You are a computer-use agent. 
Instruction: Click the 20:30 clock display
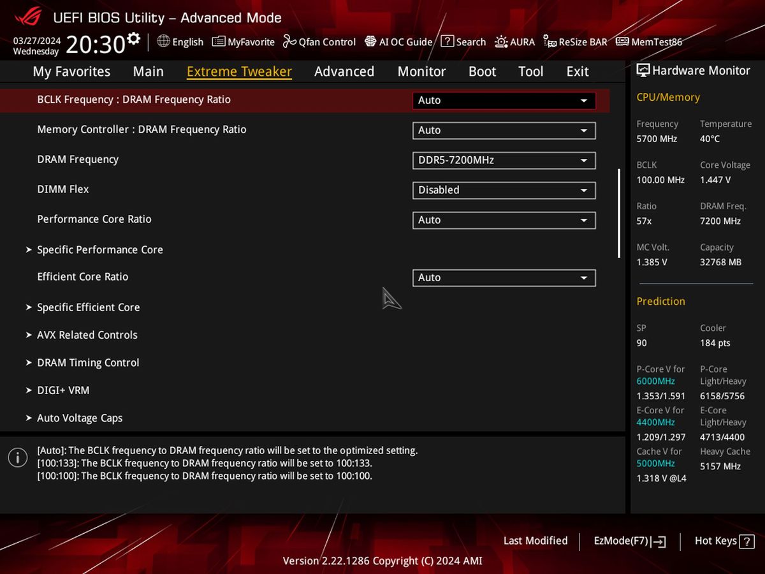(x=96, y=44)
